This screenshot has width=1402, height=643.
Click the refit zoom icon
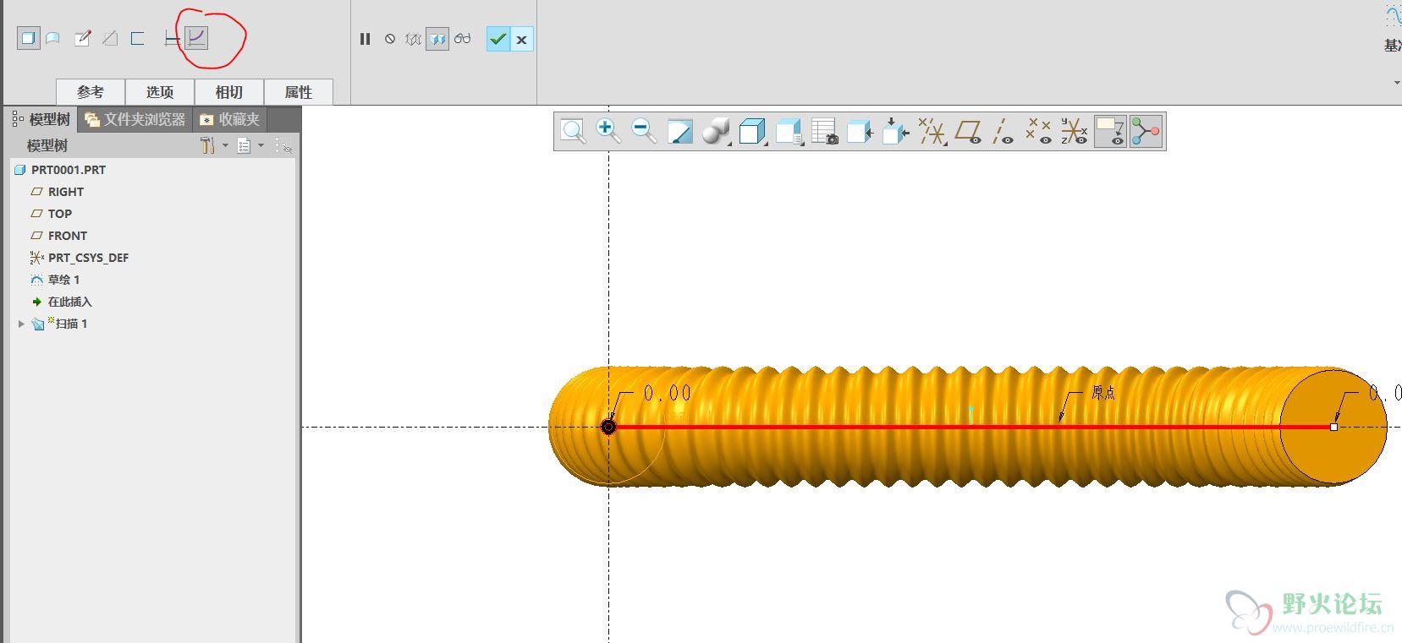(x=573, y=132)
